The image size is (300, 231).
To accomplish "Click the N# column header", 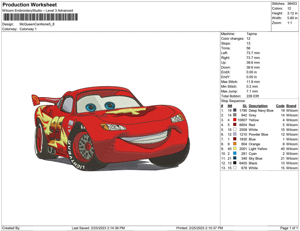I will tap(230, 106).
